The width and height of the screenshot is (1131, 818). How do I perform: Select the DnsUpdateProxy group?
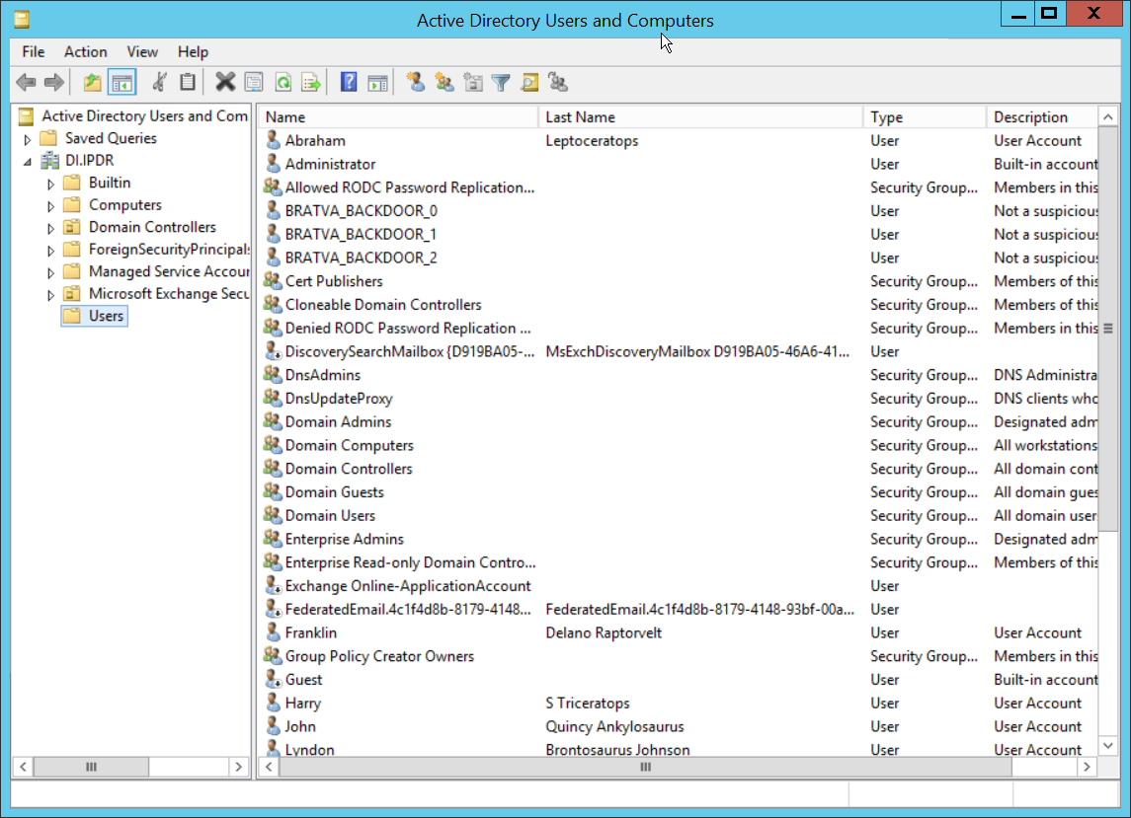click(x=338, y=398)
